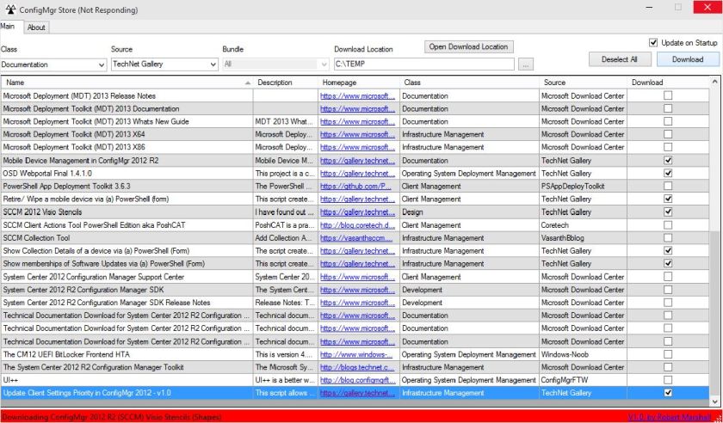This screenshot has height=423, width=723.
Task: Switch to the About tab
Action: [36, 28]
